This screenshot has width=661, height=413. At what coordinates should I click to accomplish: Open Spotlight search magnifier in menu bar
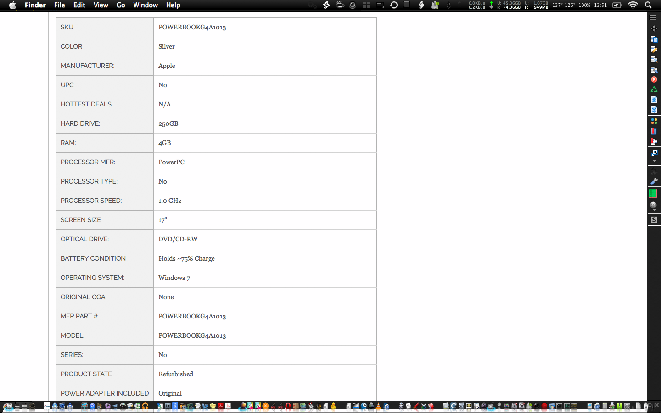coord(648,5)
